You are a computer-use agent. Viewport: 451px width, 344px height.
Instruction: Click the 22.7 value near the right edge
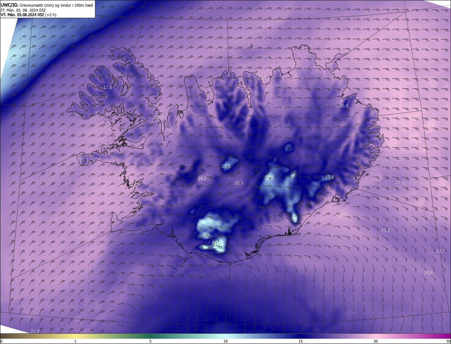[x=441, y=251]
